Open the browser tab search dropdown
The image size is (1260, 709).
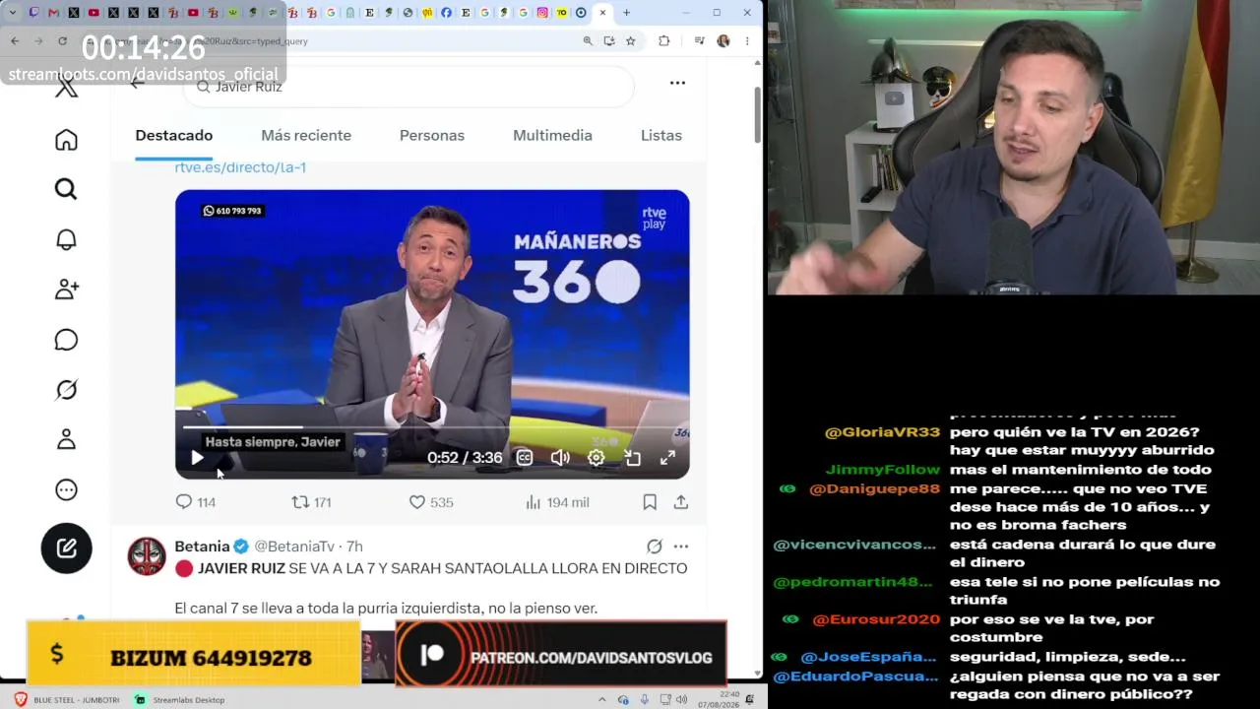(12, 13)
